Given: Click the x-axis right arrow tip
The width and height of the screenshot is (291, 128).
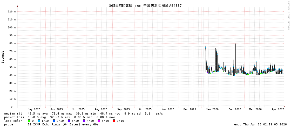Looking at the screenshot, I should [x=284, y=107].
